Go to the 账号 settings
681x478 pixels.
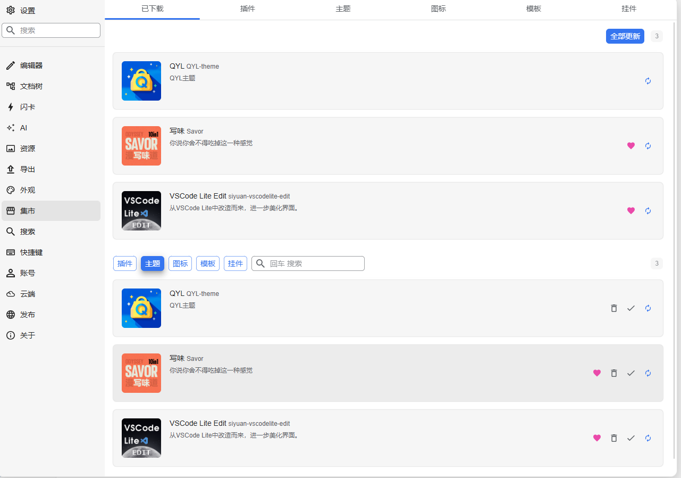pyautogui.click(x=51, y=273)
